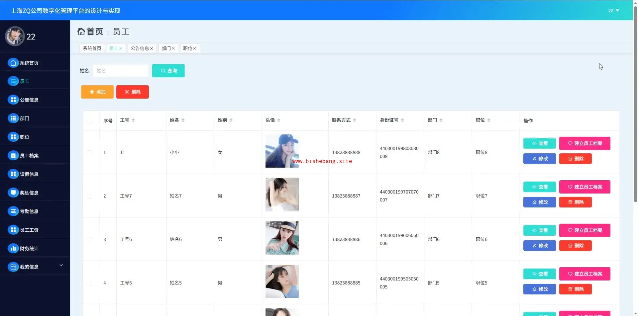Viewport: 638px width, 316px height.
Task: Switch to the 系统首页 tab
Action: pyautogui.click(x=92, y=48)
